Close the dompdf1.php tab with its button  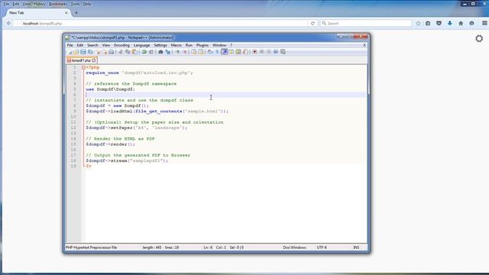[x=94, y=60]
